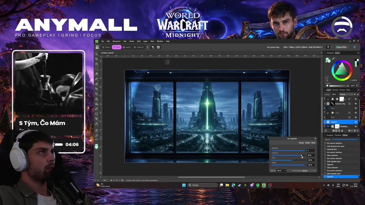365x205 pixels.
Task: Click the grid-style icon right of studio switcher
Action: click(x=158, y=47)
